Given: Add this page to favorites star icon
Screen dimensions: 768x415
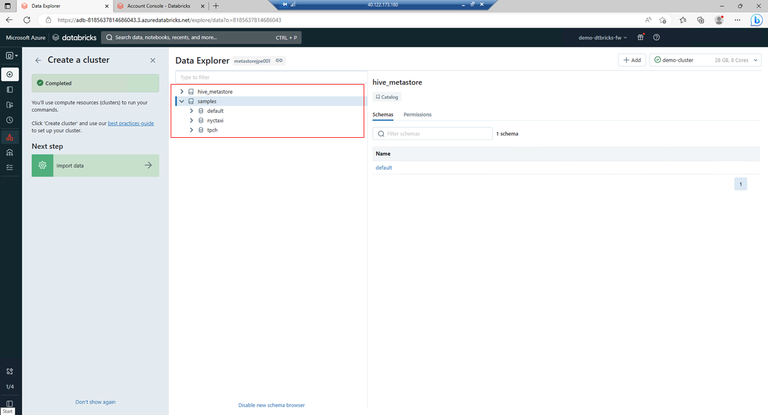Looking at the screenshot, I should click(663, 20).
